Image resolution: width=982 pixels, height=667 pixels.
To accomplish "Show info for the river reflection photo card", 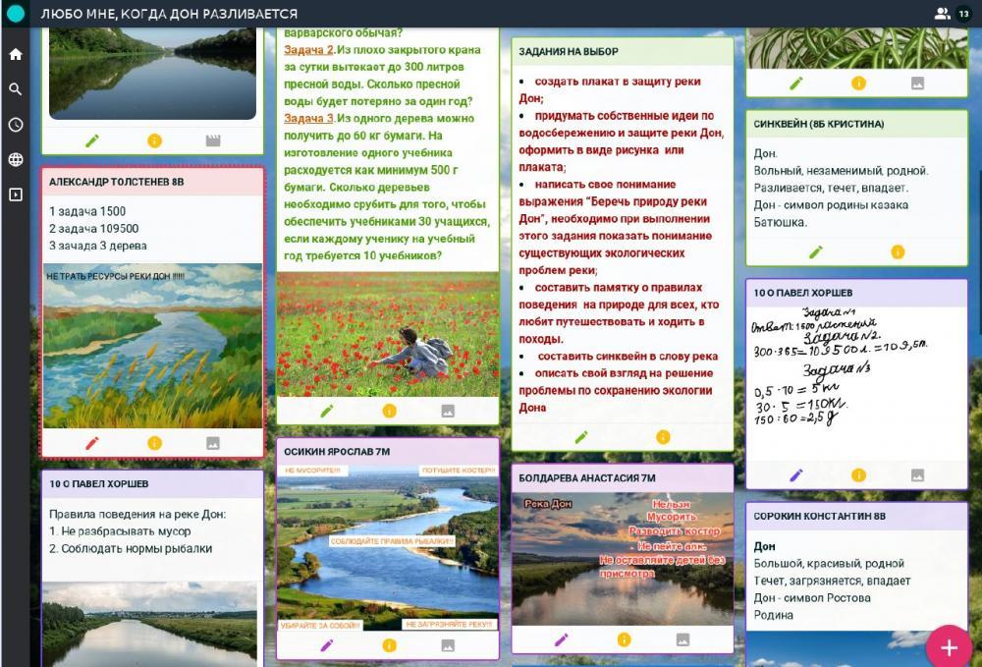I will tap(155, 140).
